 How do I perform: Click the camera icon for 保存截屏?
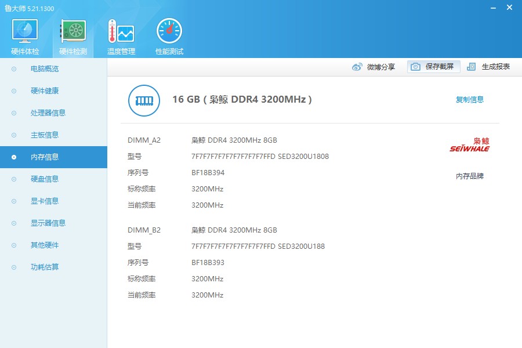(x=415, y=67)
